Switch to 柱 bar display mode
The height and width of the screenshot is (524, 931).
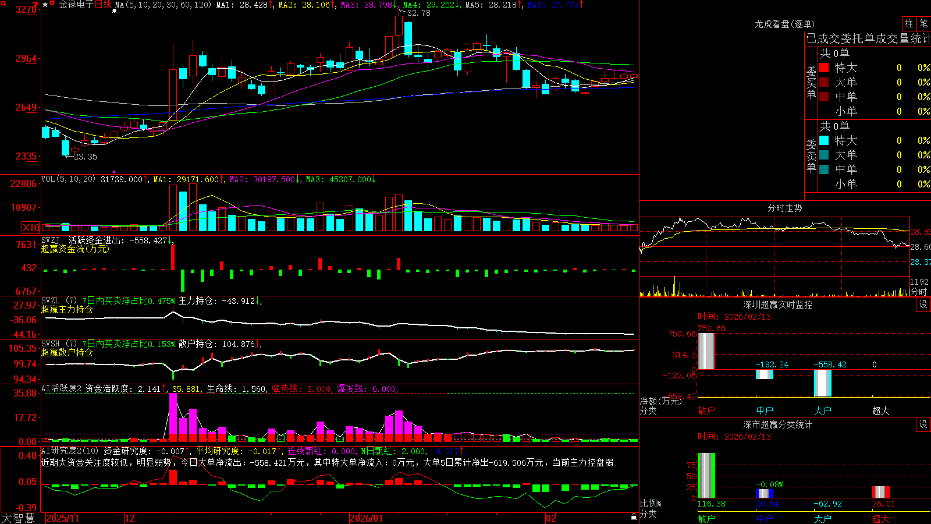pyautogui.click(x=909, y=24)
